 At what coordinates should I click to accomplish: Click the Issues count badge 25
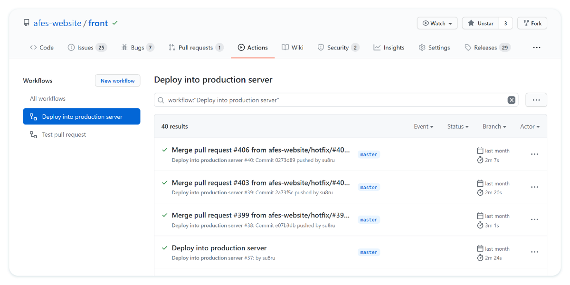(101, 47)
